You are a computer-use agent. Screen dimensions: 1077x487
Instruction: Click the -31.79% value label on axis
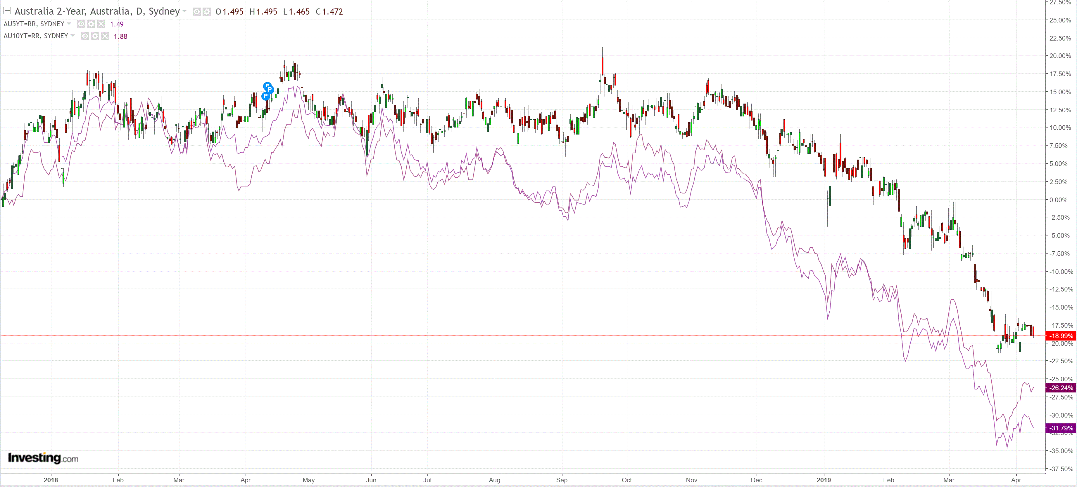tap(1061, 428)
